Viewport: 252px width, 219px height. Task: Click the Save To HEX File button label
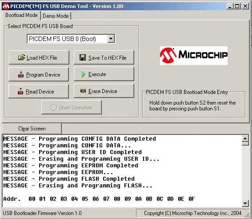[x=108, y=58]
